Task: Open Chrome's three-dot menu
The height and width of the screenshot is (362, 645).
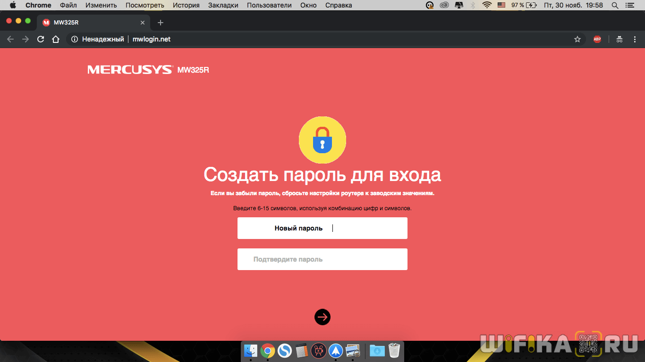Action: [x=635, y=40]
